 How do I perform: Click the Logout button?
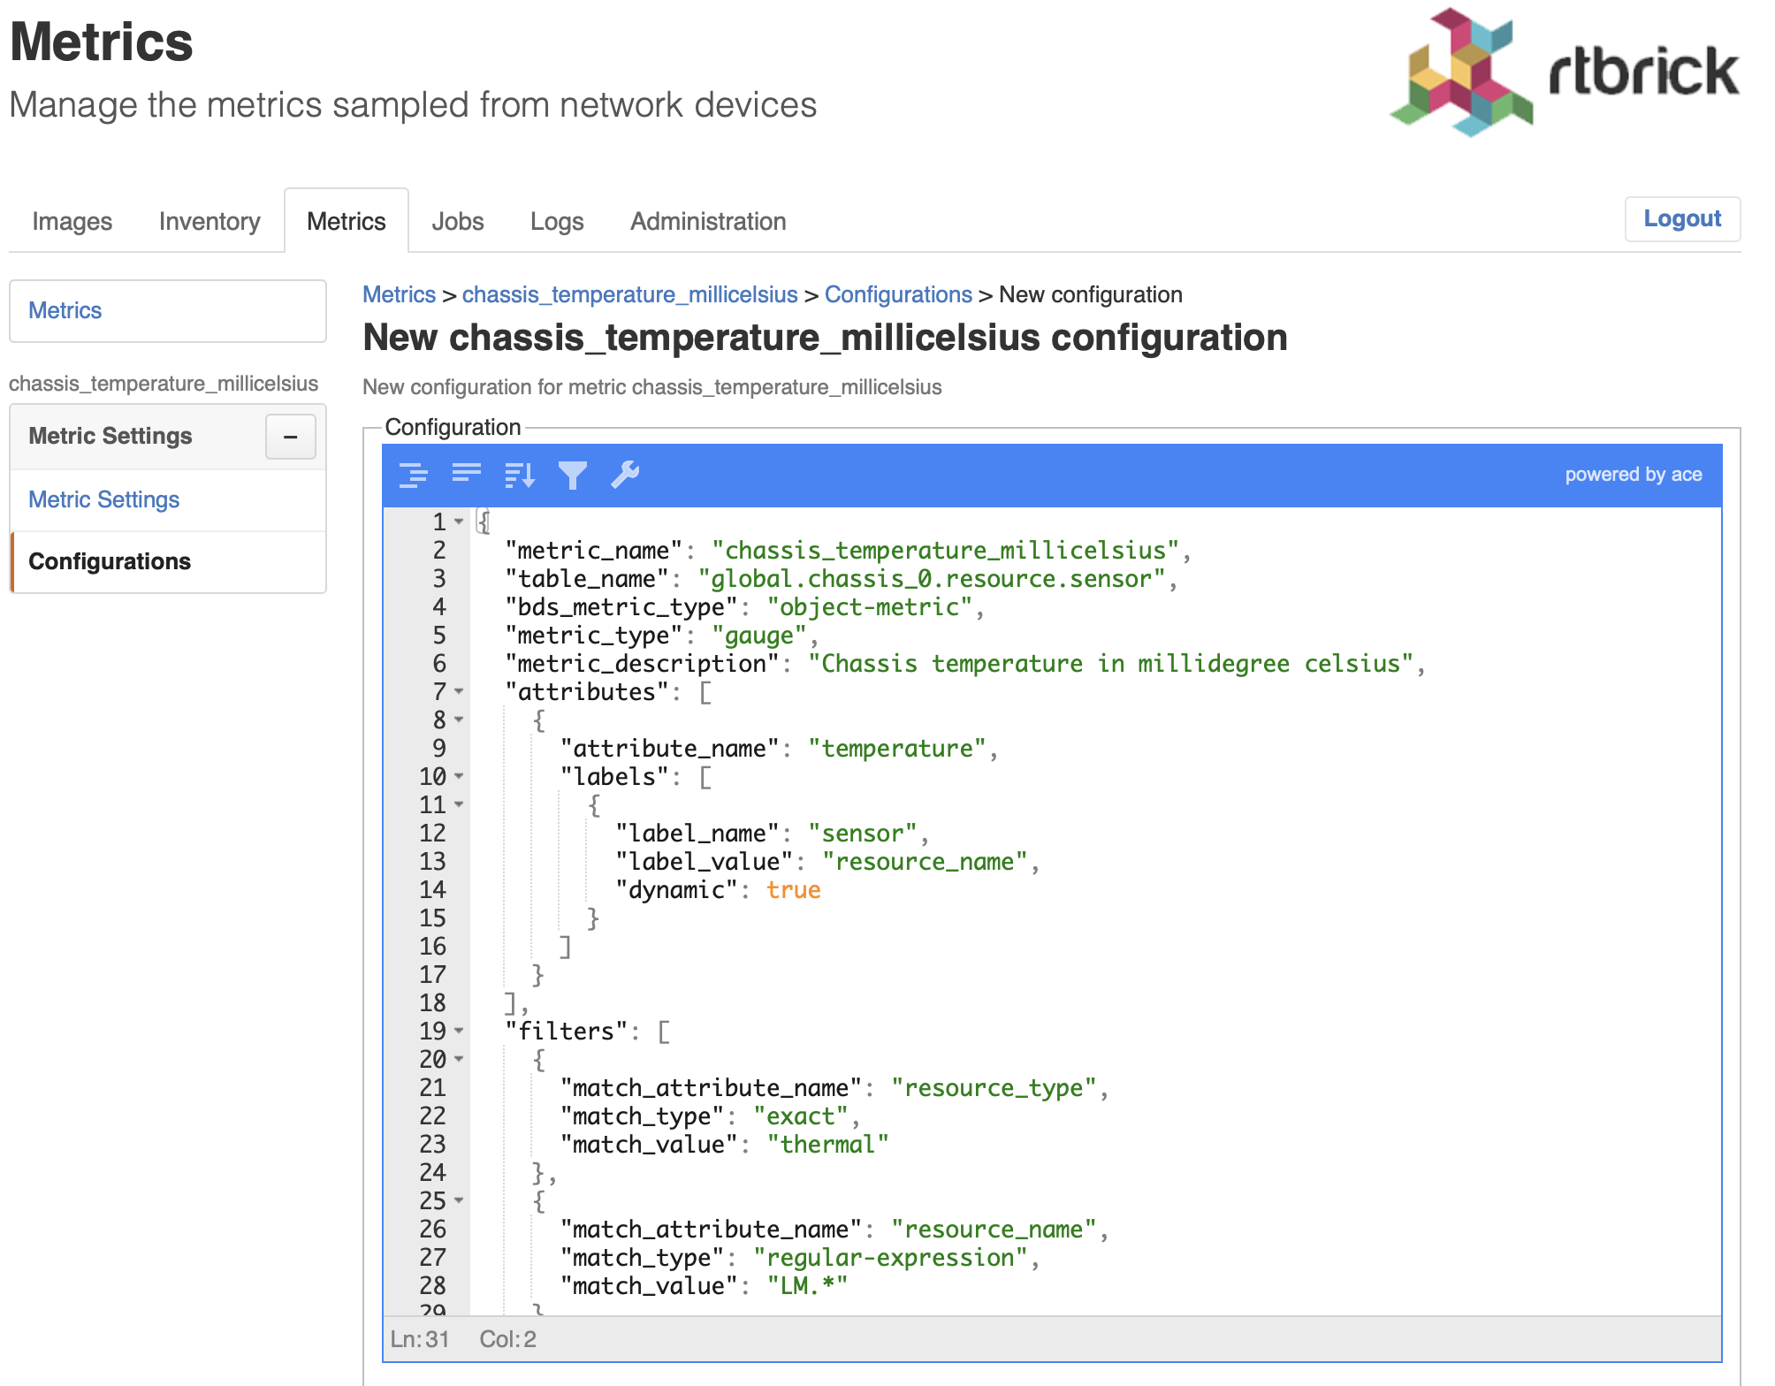pos(1682,218)
